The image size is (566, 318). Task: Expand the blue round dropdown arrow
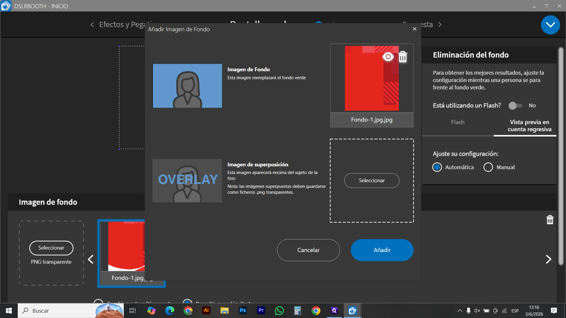point(550,25)
